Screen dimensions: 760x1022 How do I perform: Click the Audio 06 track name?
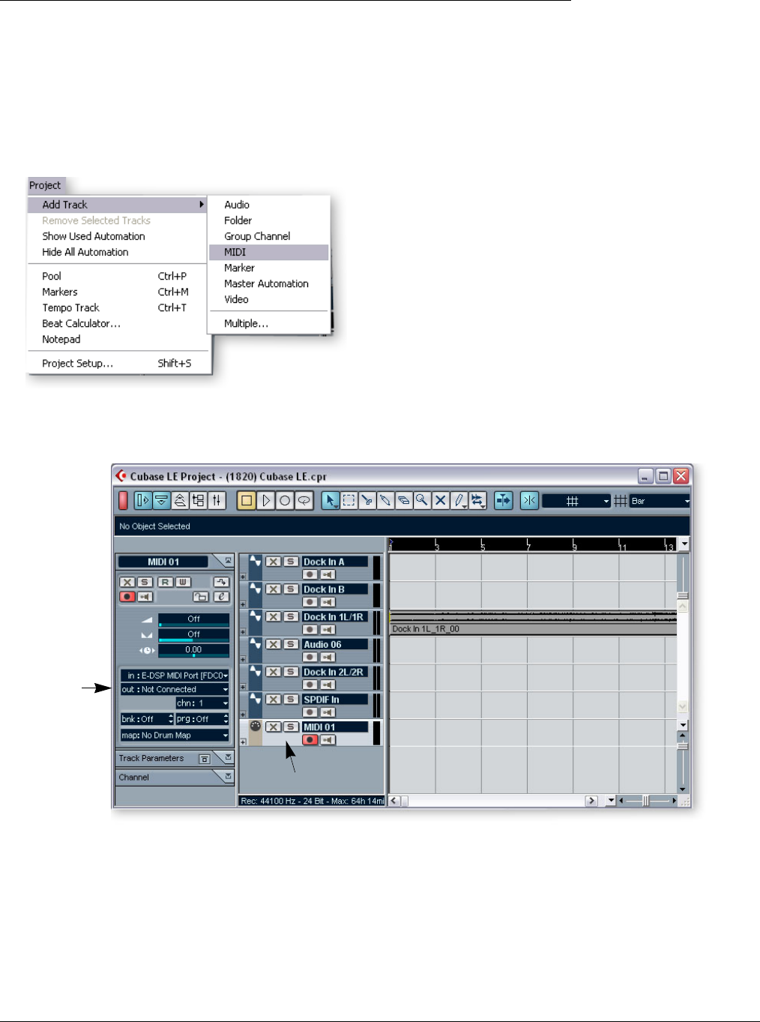coord(335,644)
